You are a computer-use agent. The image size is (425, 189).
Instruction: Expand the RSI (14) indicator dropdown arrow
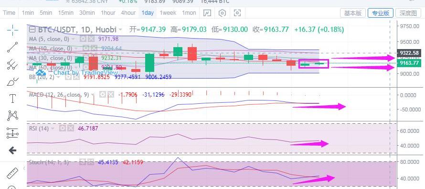(53, 129)
